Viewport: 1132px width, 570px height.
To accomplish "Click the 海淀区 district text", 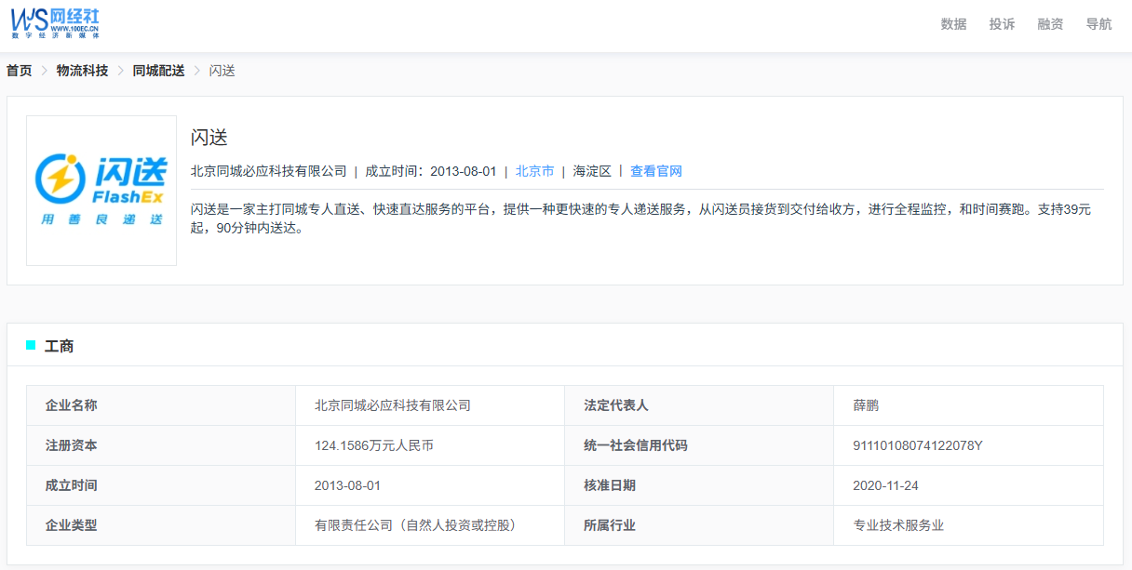I will (x=592, y=171).
